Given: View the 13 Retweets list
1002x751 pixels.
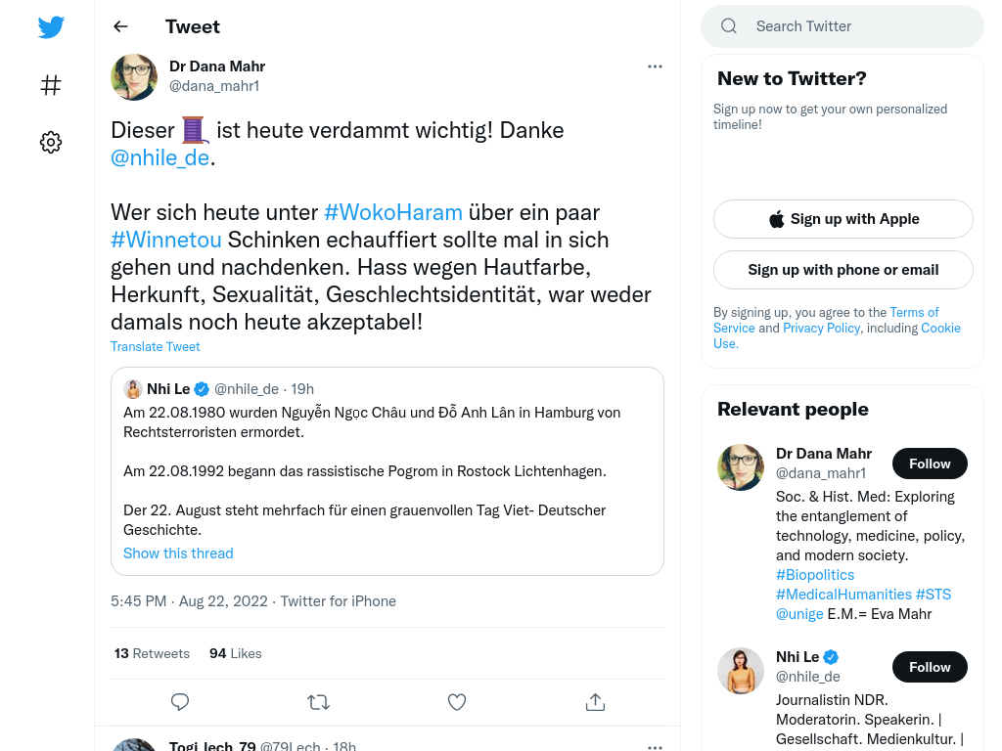Looking at the screenshot, I should point(152,653).
